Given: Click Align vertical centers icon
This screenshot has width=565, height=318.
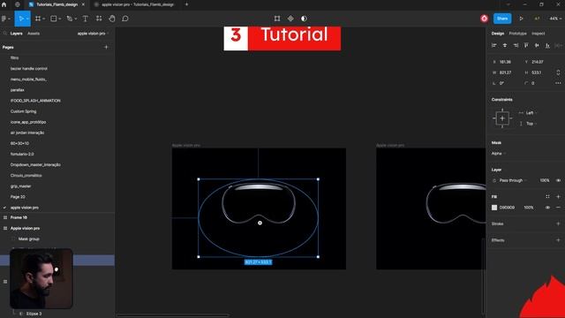Looking at the screenshot, I should (537, 45).
